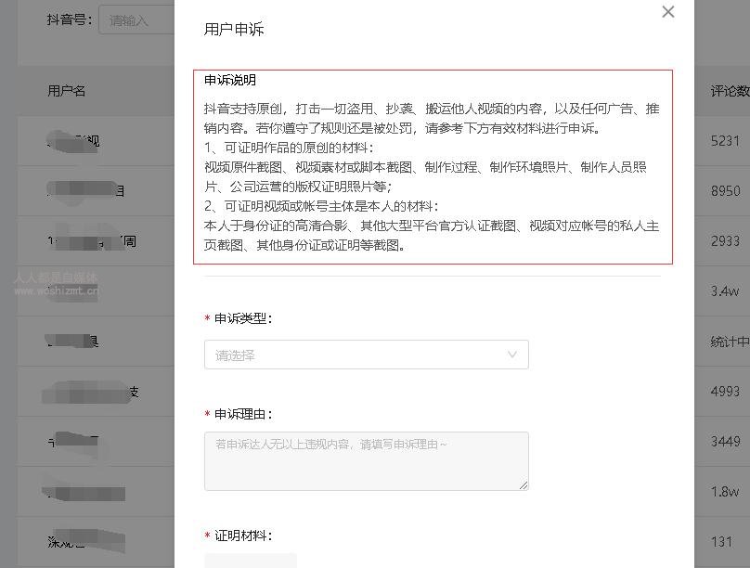Screen dimensions: 750x568
Task: Click the 证明材料 upload box
Action: 251,561
